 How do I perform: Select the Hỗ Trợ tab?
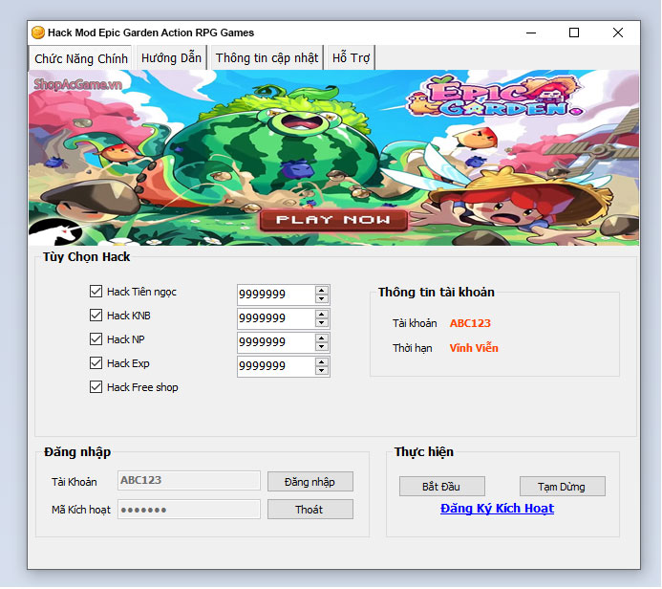point(351,58)
